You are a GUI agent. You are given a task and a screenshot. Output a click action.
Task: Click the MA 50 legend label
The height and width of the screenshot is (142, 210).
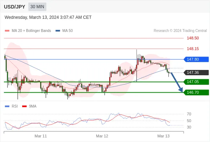tap(68, 31)
